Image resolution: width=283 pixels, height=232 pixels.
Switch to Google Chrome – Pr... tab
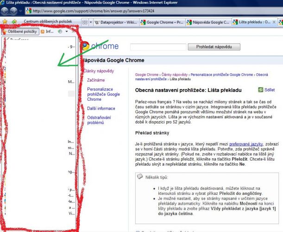point(162,22)
